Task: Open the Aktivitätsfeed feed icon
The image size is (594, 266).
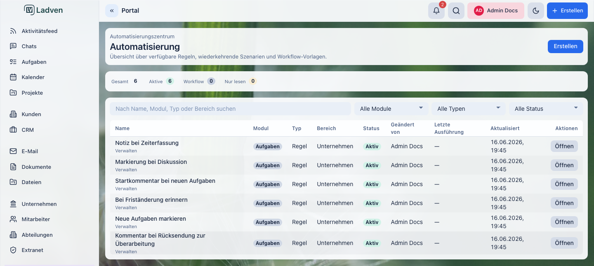Action: (13, 31)
